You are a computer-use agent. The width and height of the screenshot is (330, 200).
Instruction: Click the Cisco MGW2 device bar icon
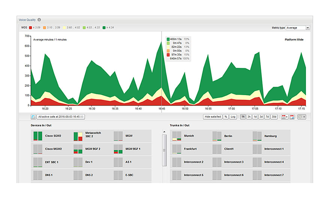point(38,149)
